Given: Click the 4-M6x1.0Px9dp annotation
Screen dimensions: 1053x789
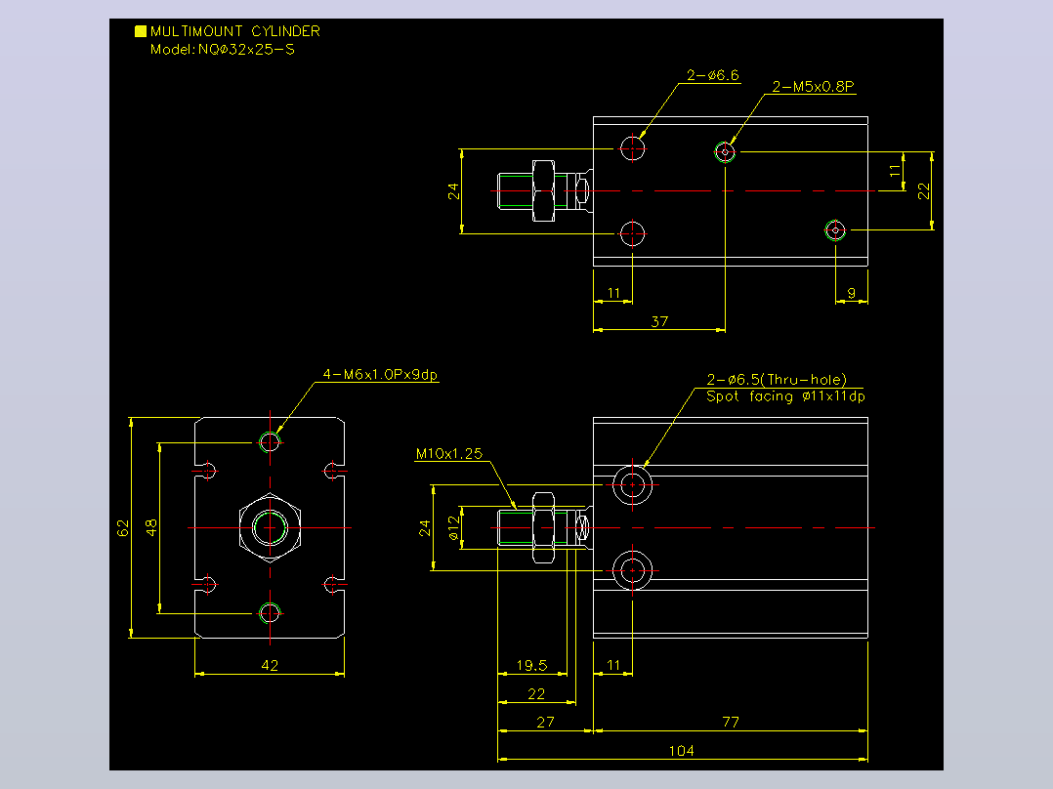Looking at the screenshot, I should pyautogui.click(x=380, y=375).
